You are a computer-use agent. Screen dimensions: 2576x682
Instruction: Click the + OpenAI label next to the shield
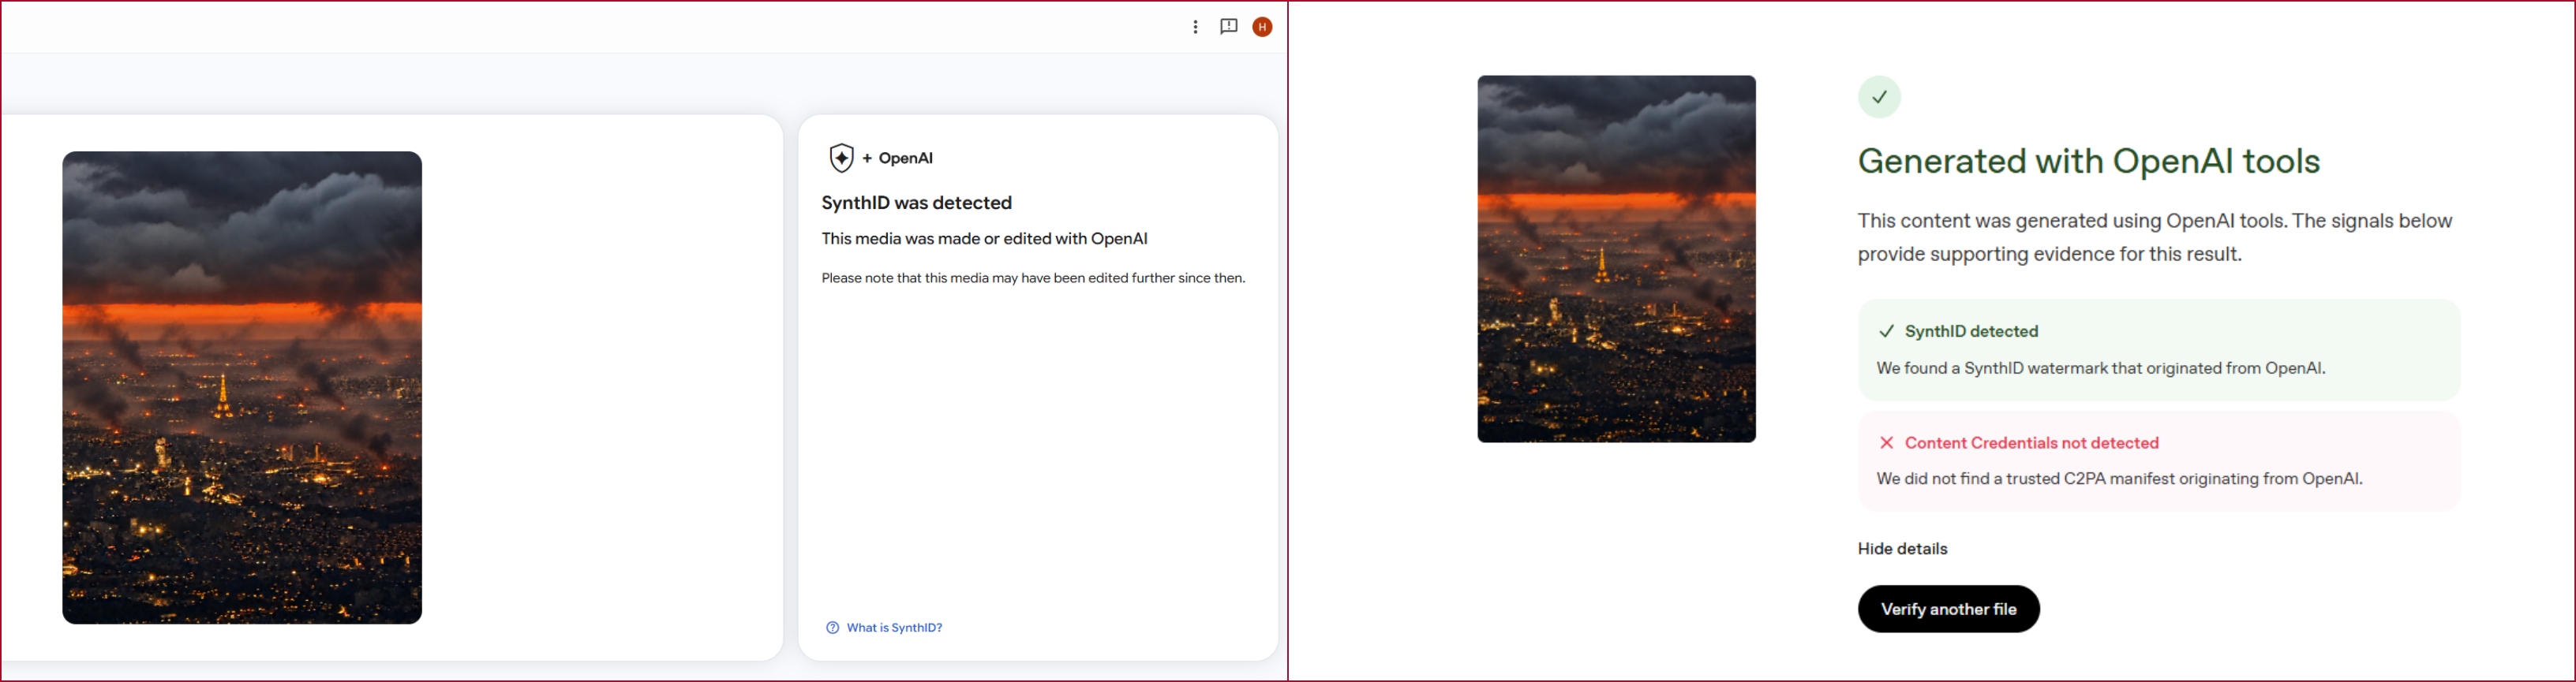[897, 158]
